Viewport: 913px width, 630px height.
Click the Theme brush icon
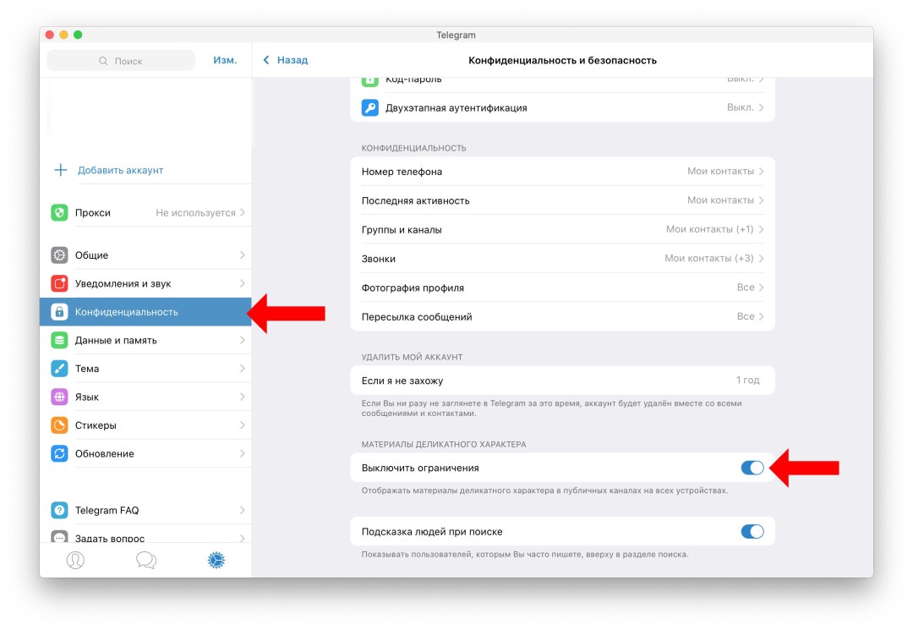coord(59,369)
